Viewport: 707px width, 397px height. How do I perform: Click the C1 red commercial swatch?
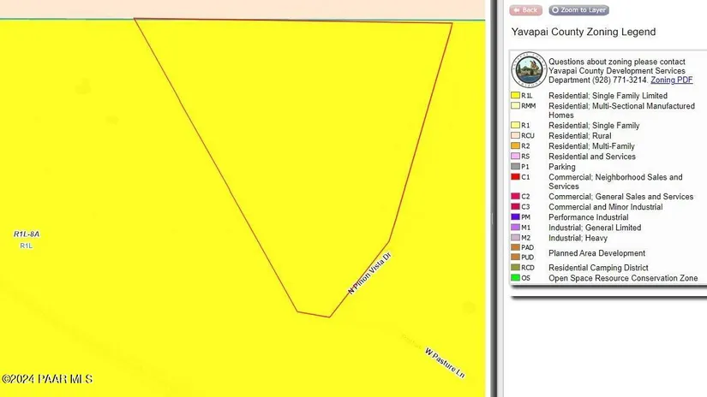(x=515, y=177)
